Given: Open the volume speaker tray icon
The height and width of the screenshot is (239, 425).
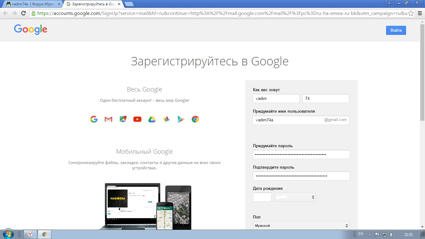Looking at the screenshot, I should point(392,235).
